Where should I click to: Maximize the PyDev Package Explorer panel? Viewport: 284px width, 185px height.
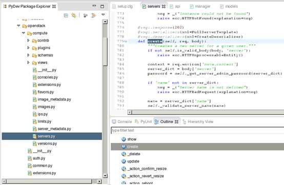pyautogui.click(x=102, y=6)
